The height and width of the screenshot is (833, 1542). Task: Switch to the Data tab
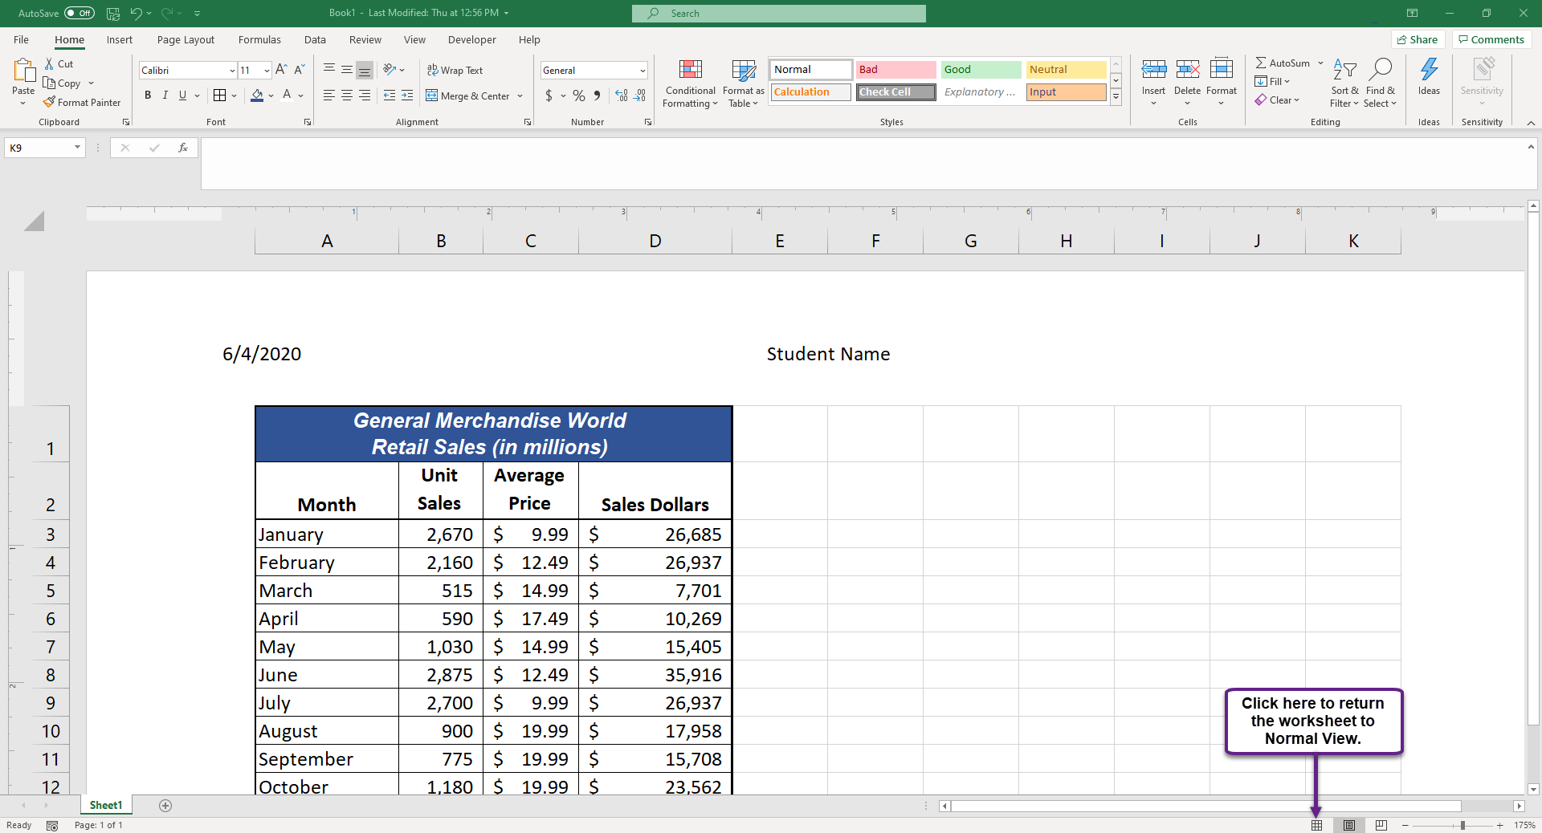(x=315, y=39)
